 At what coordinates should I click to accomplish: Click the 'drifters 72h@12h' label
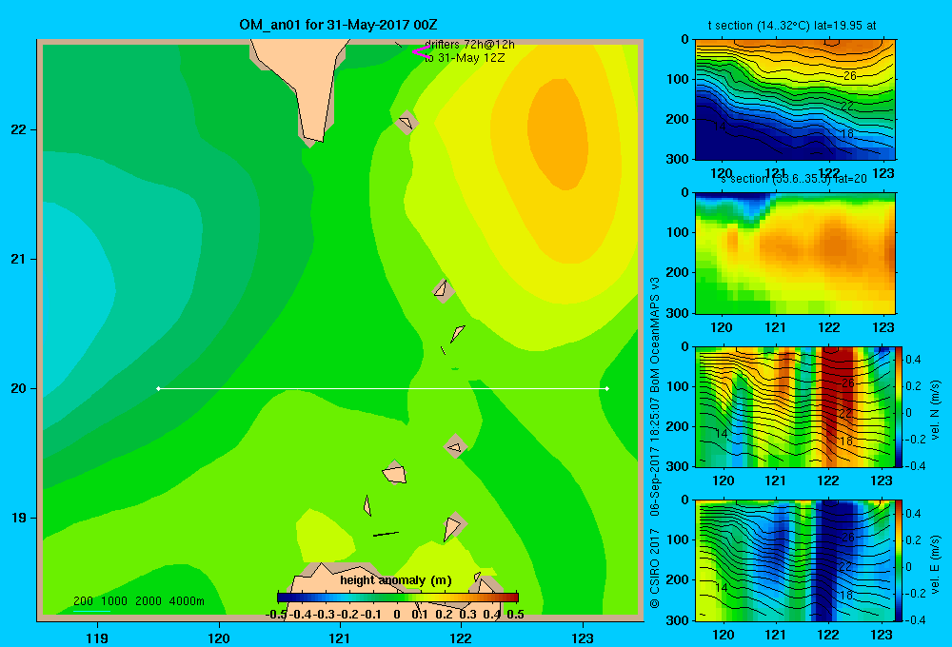click(469, 45)
